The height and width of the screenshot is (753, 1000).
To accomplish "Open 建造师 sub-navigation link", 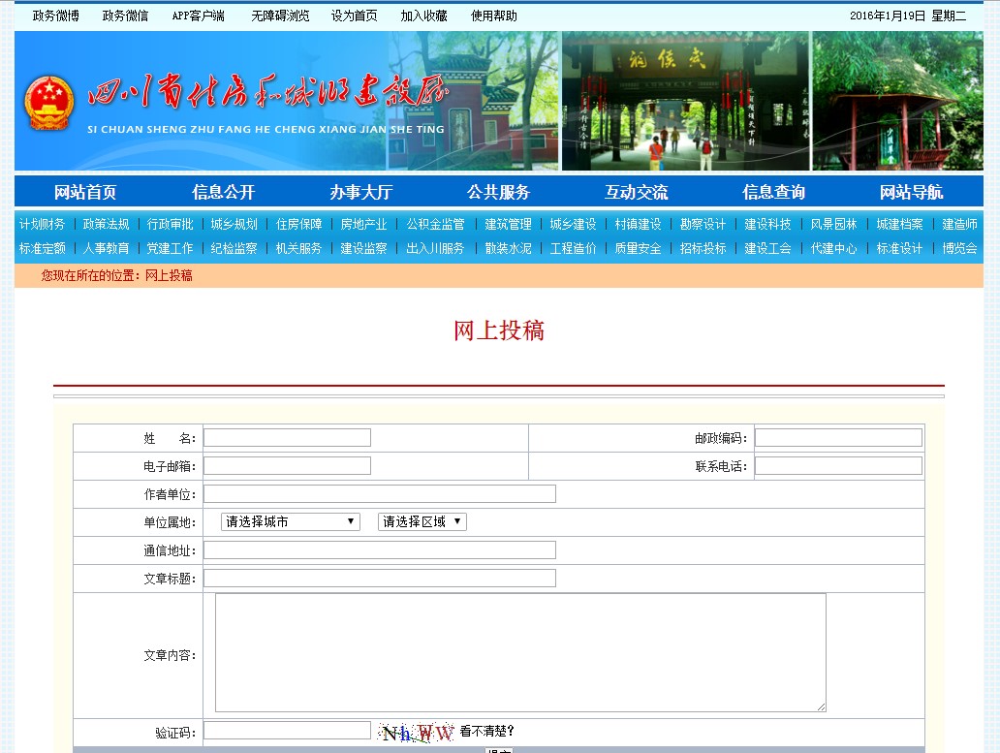I will tap(959, 224).
